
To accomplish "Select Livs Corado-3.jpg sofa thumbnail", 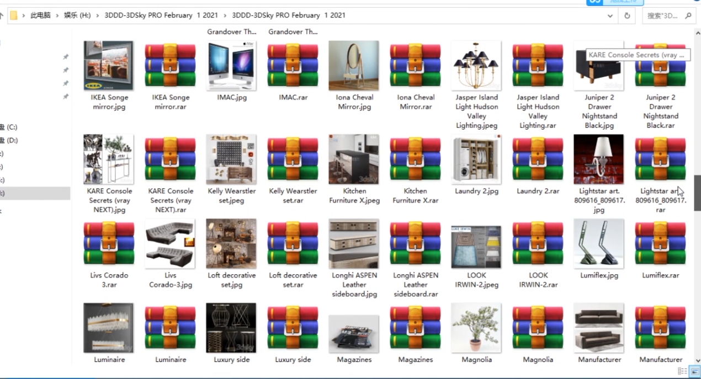I will point(170,243).
